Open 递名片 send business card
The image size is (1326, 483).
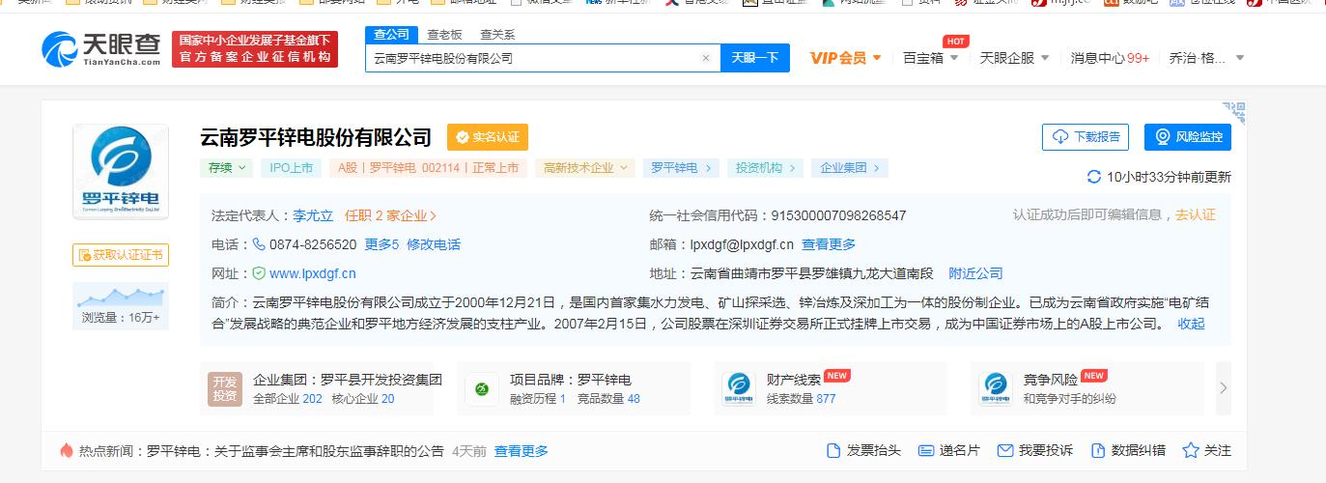tap(948, 450)
